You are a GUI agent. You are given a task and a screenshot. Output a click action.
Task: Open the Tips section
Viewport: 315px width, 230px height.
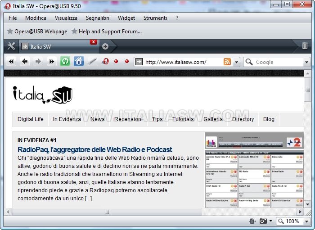point(157,119)
